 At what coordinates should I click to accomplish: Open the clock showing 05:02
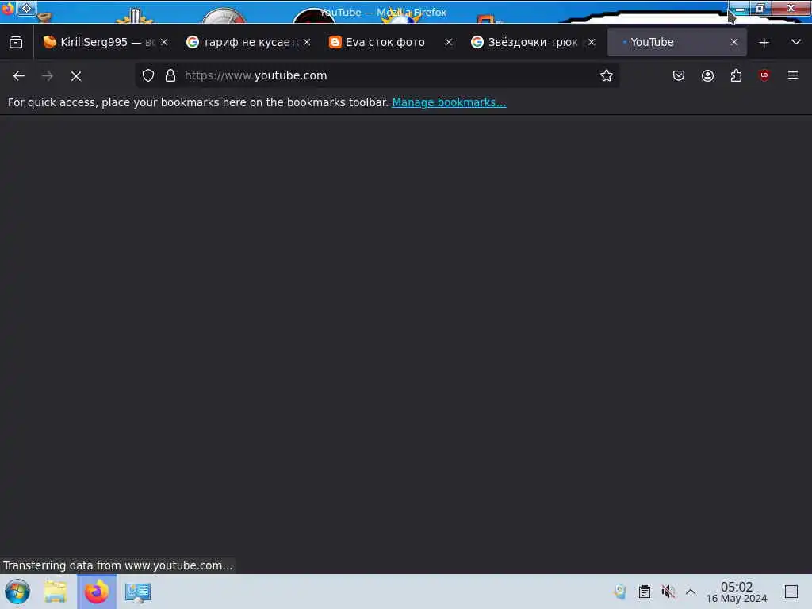click(x=737, y=592)
